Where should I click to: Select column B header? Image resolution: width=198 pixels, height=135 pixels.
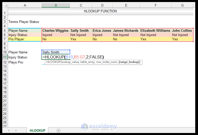[56, 5]
